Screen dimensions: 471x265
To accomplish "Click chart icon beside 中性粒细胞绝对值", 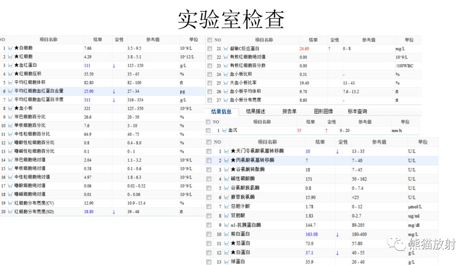I will click(x=10, y=177).
